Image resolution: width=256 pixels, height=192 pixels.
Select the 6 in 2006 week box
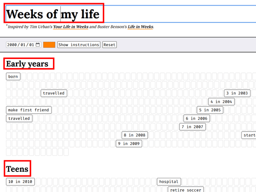(x=197, y=118)
